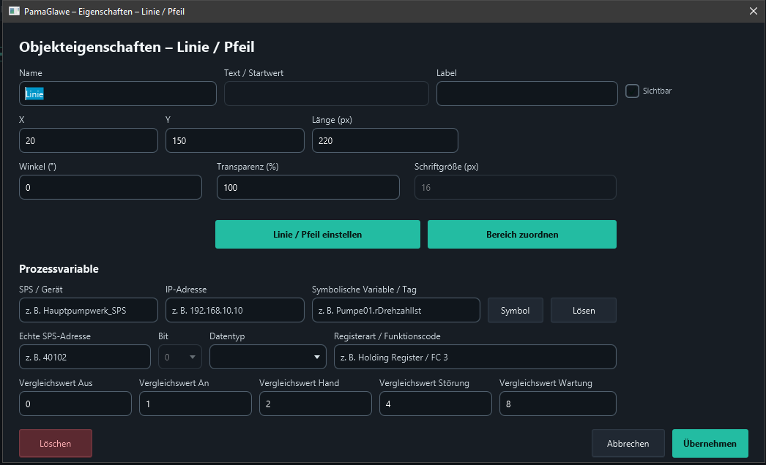Click the Lösen button
Screen dimensions: 766x465
coord(584,310)
